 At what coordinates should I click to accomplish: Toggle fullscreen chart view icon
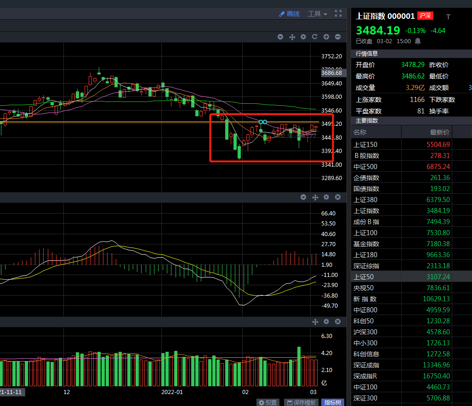[338, 13]
